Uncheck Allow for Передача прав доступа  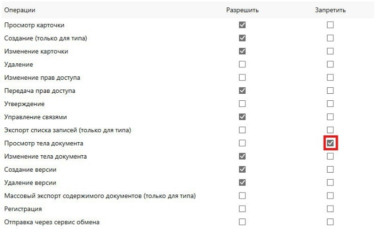242,90
